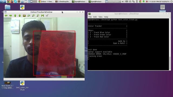
Task: Click the webcam video frame in ColourTrackerWindow
Action: (x=44, y=47)
